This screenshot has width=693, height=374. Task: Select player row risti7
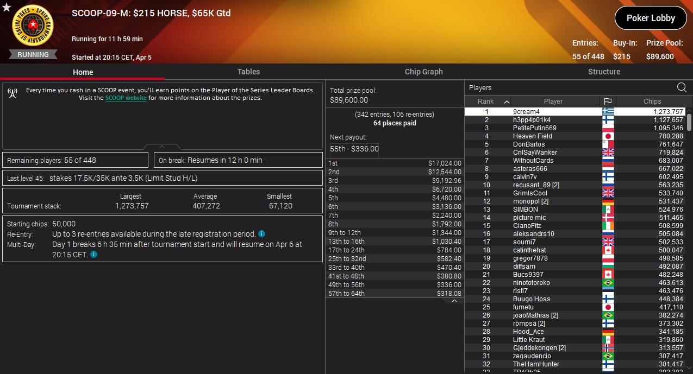click(x=575, y=291)
